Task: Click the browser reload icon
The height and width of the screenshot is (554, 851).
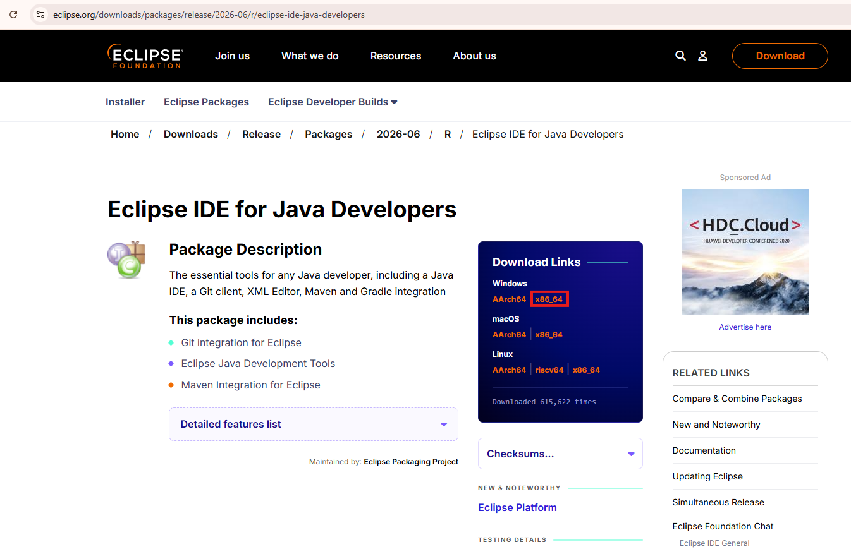Action: pos(13,14)
